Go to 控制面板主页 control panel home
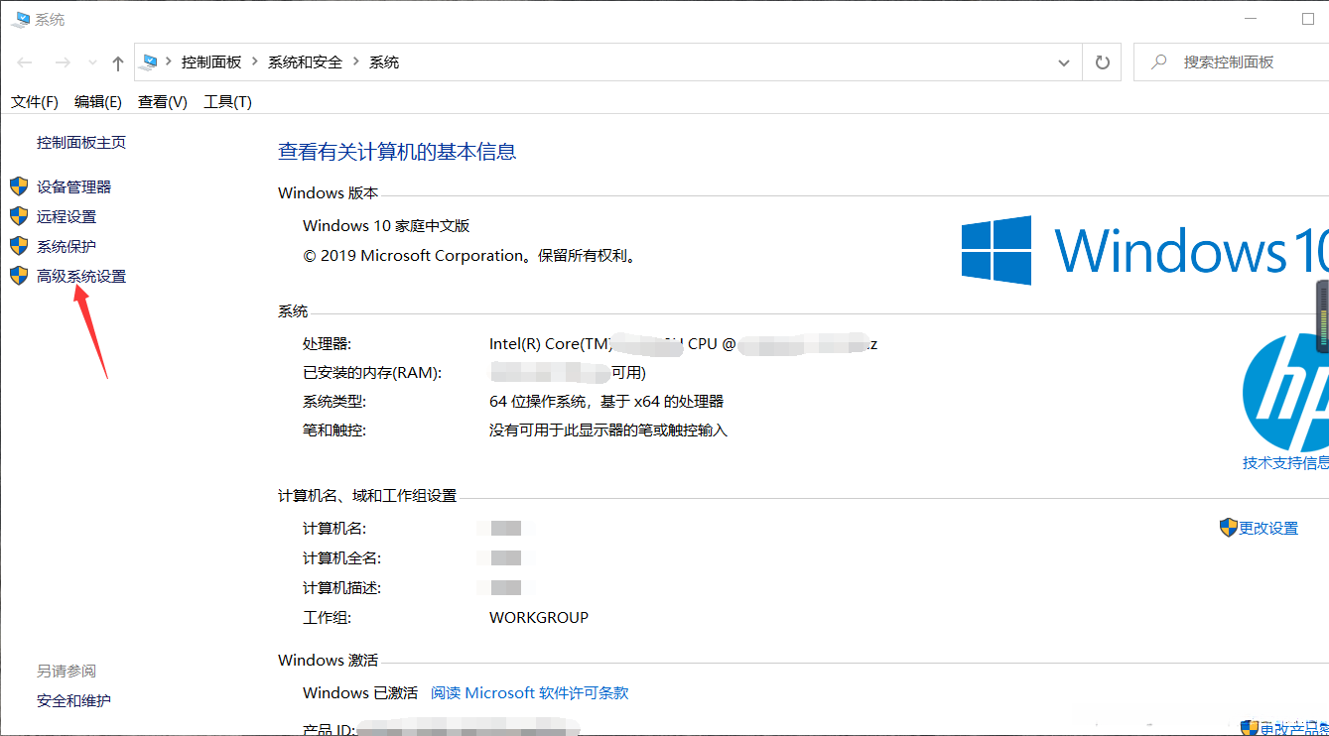 coord(81,143)
